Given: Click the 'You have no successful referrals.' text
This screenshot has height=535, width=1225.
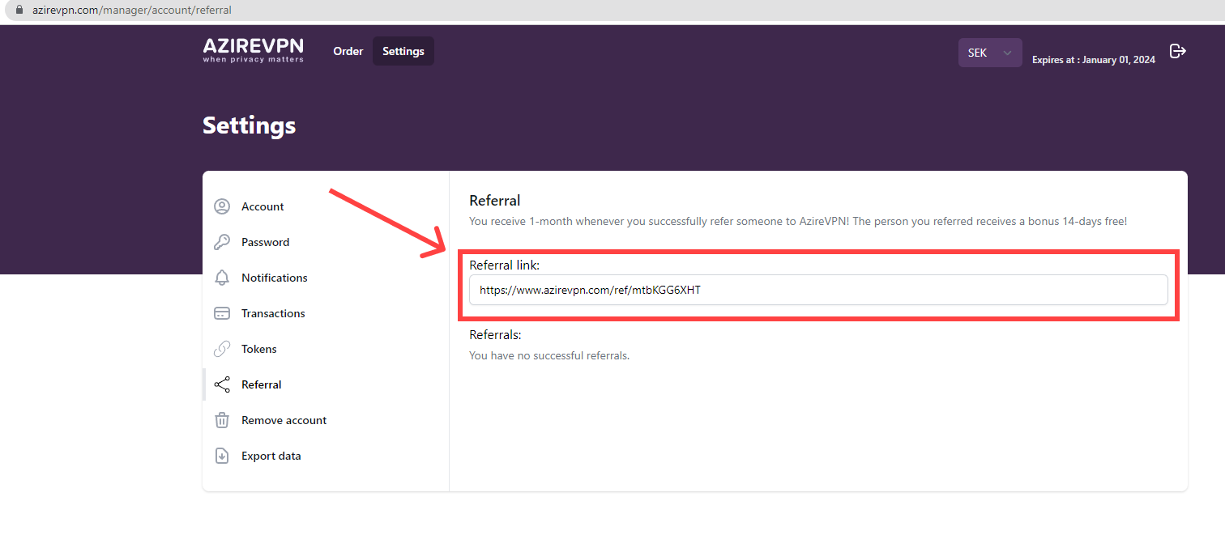Looking at the screenshot, I should click(549, 355).
